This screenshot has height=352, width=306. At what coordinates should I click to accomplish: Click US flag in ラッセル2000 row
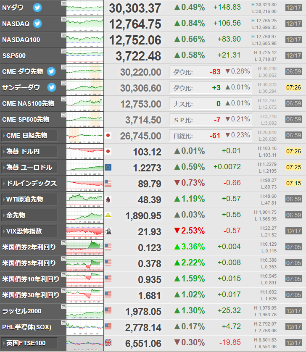[x=108, y=311]
